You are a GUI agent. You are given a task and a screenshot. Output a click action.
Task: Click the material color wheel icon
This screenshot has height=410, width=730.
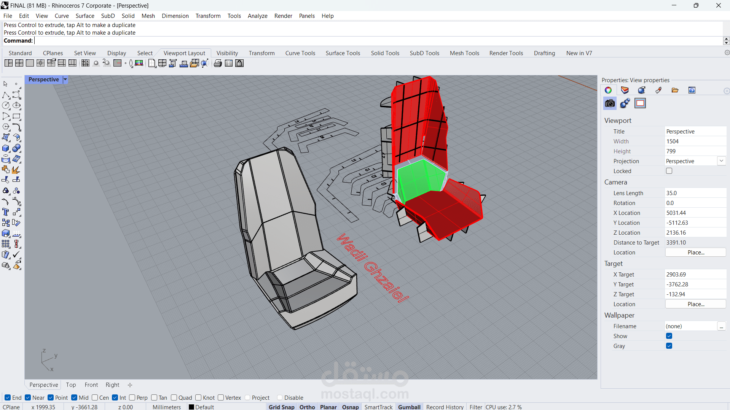point(608,90)
